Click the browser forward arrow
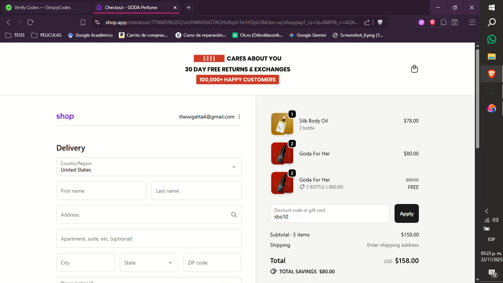 (x=19, y=22)
